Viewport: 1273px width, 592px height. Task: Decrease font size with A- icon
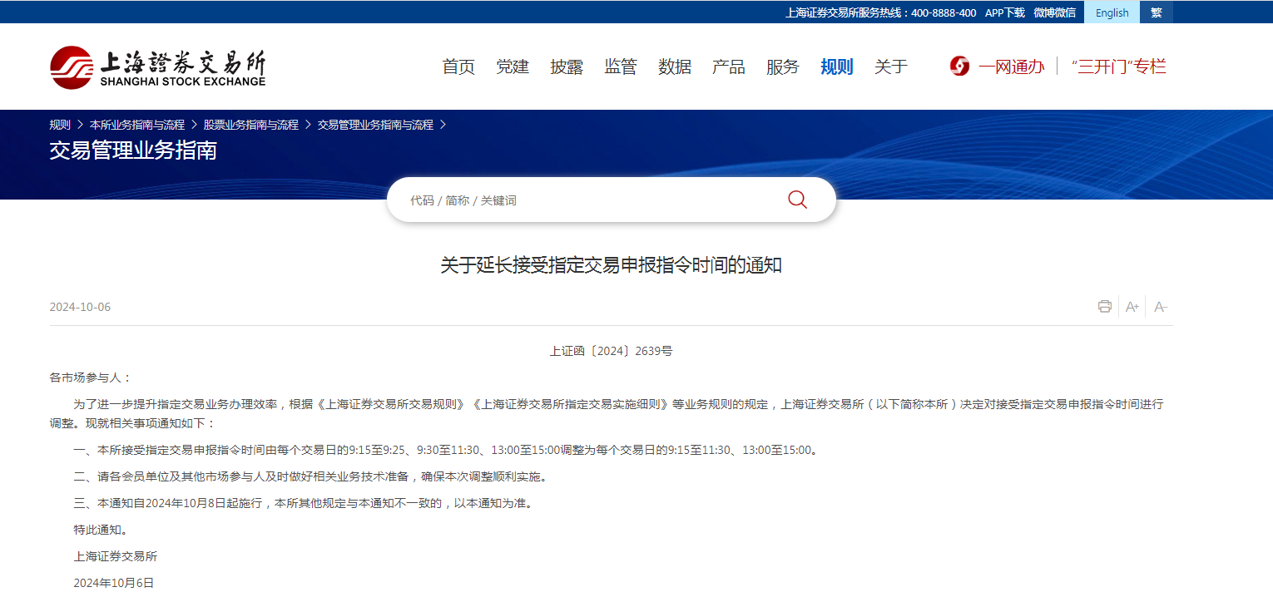coord(1161,307)
